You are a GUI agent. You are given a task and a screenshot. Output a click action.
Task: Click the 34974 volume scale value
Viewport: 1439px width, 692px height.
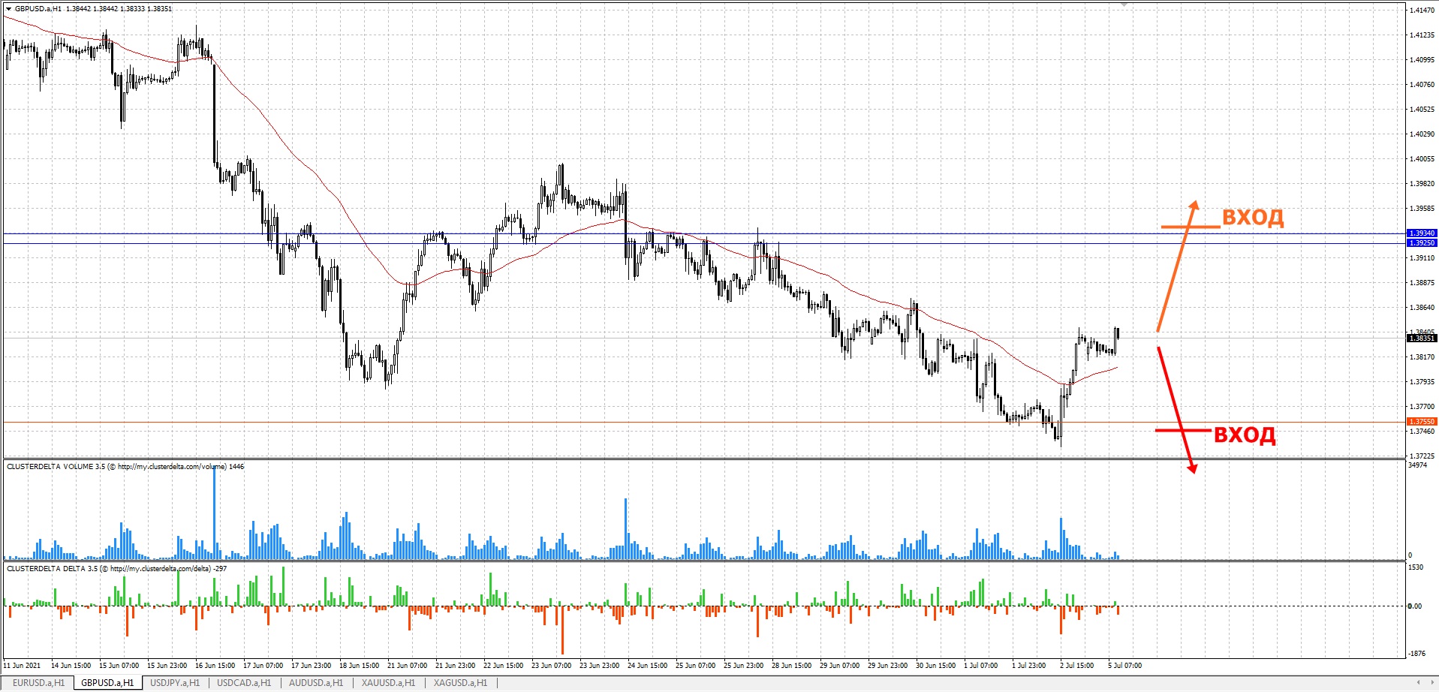(1418, 465)
